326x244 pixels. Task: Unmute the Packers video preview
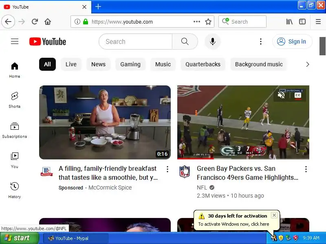[281, 95]
